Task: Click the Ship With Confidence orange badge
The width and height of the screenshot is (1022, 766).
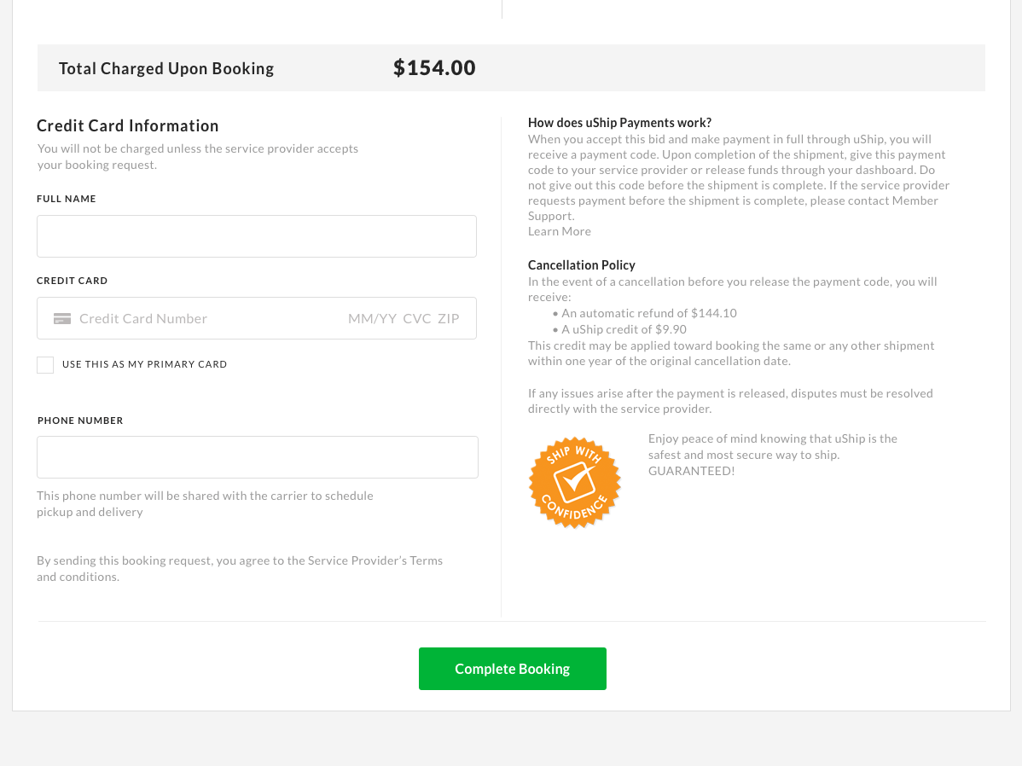Action: (x=574, y=483)
